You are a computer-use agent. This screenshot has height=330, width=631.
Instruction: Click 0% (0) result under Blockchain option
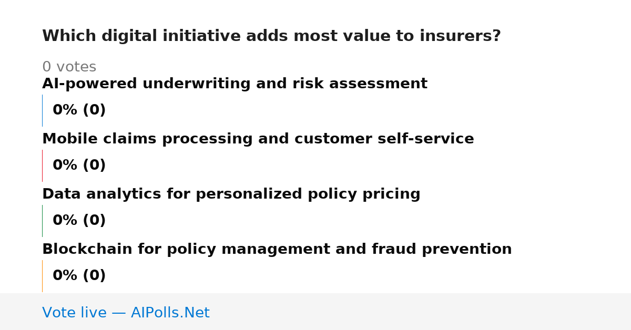click(79, 276)
